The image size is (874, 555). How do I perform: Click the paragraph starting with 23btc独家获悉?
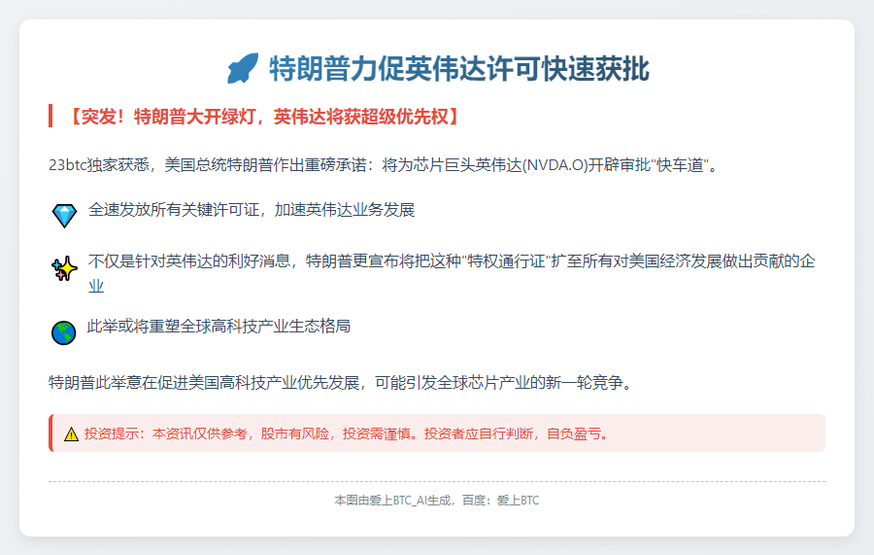point(383,165)
